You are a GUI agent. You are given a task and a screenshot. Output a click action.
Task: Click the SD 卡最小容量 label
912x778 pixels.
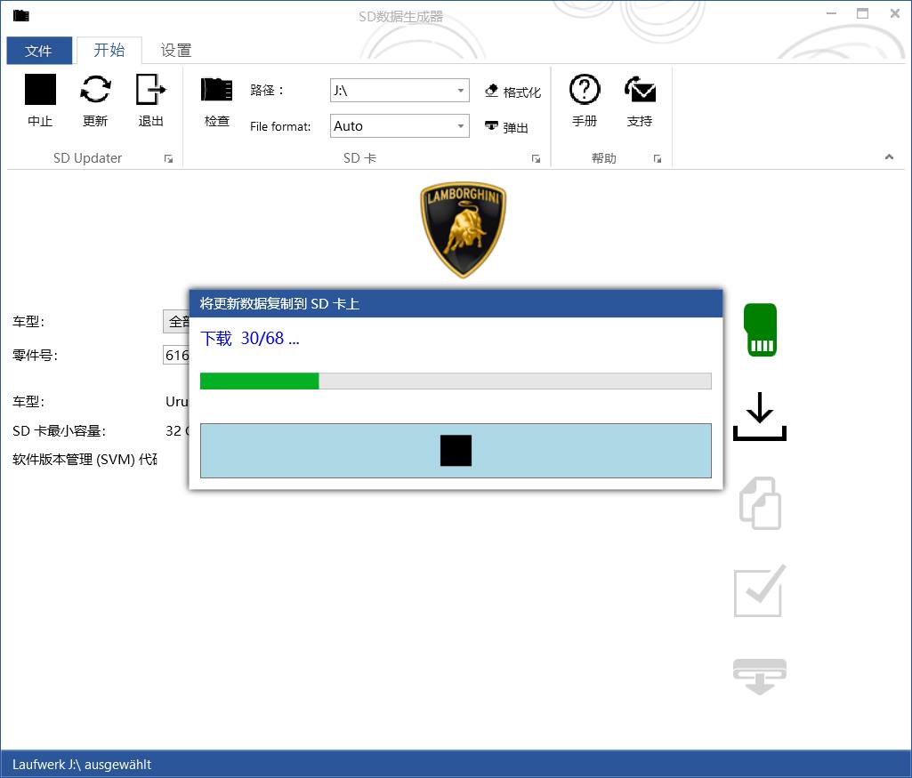coord(59,430)
